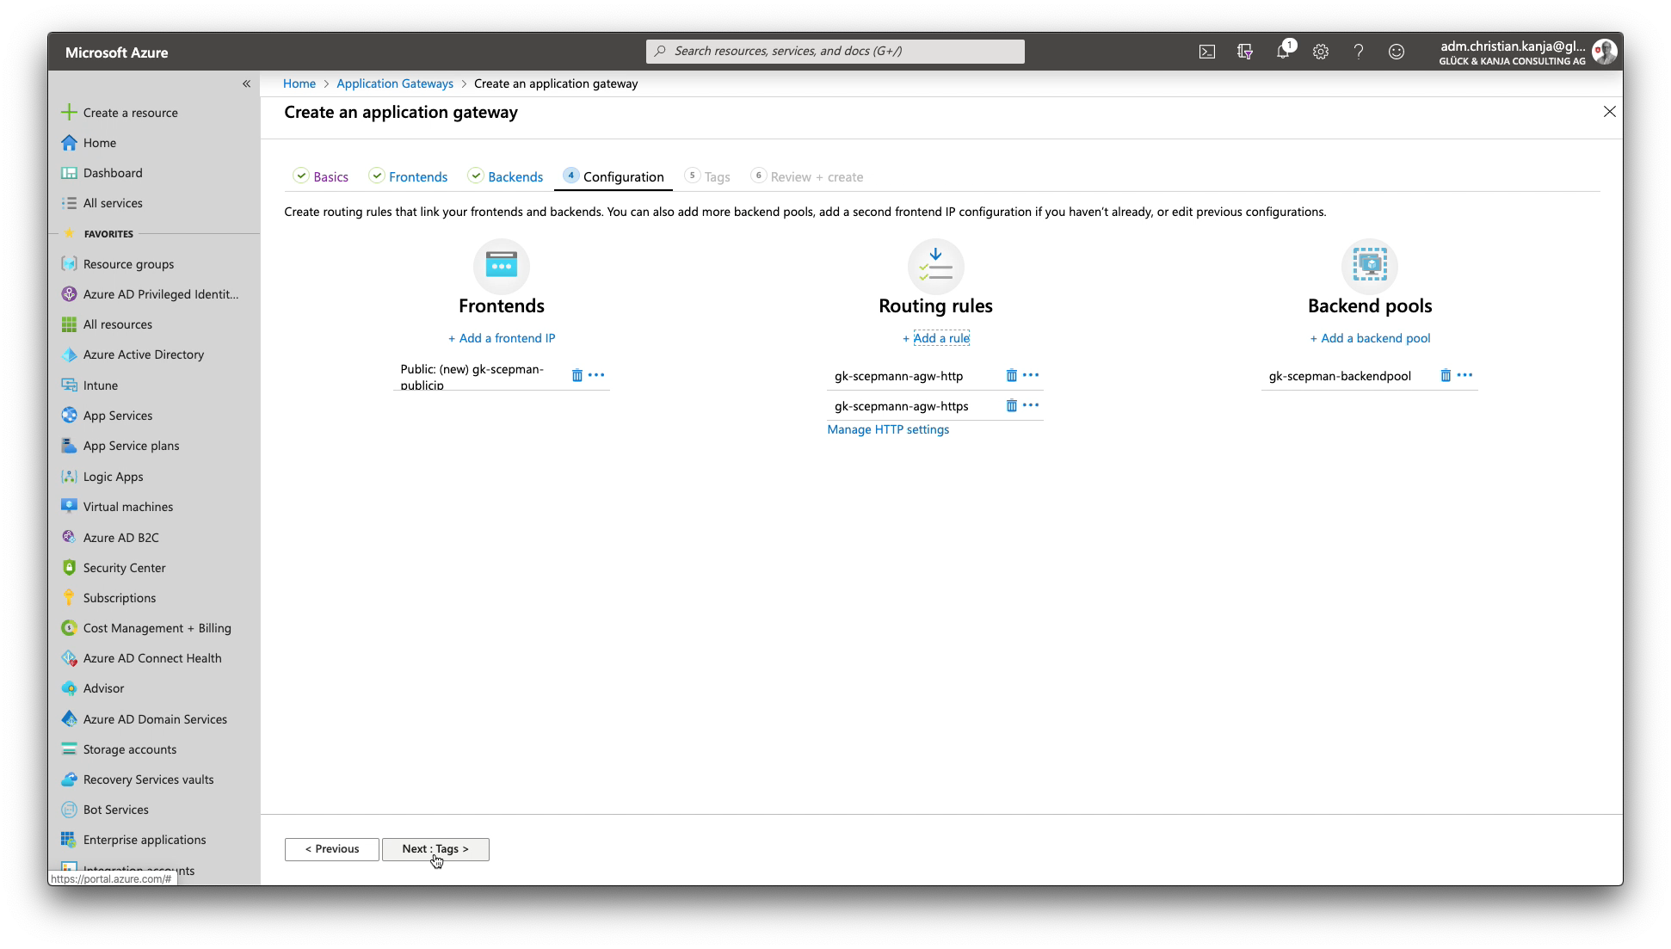Switch to the Basics tab
The height and width of the screenshot is (949, 1671).
pos(321,176)
